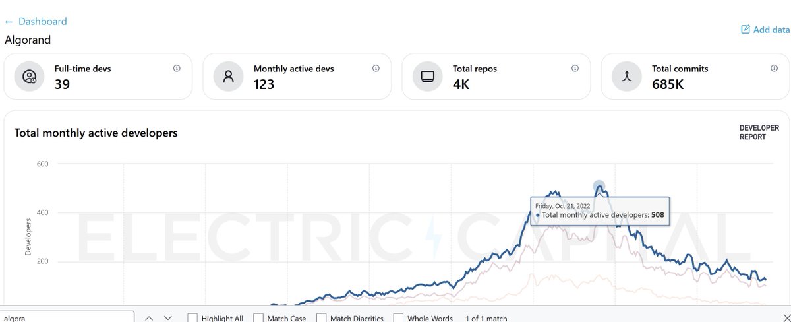Click the Total commits merge icon

coord(626,77)
